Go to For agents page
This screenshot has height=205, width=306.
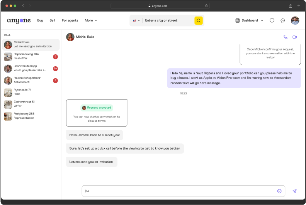(x=70, y=20)
